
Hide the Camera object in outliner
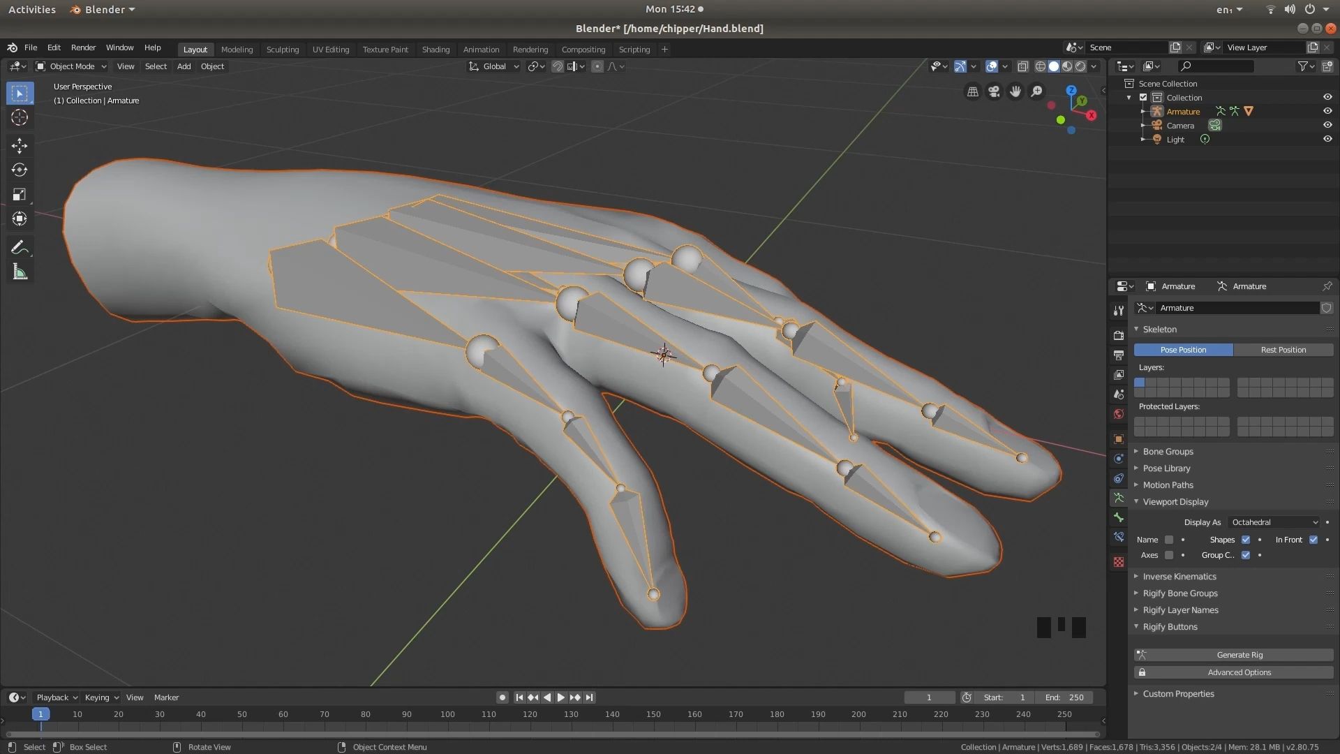tap(1327, 126)
